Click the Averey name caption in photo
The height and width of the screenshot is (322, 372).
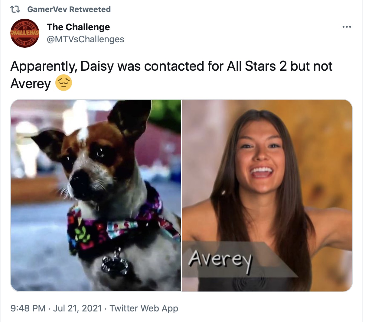(x=220, y=260)
